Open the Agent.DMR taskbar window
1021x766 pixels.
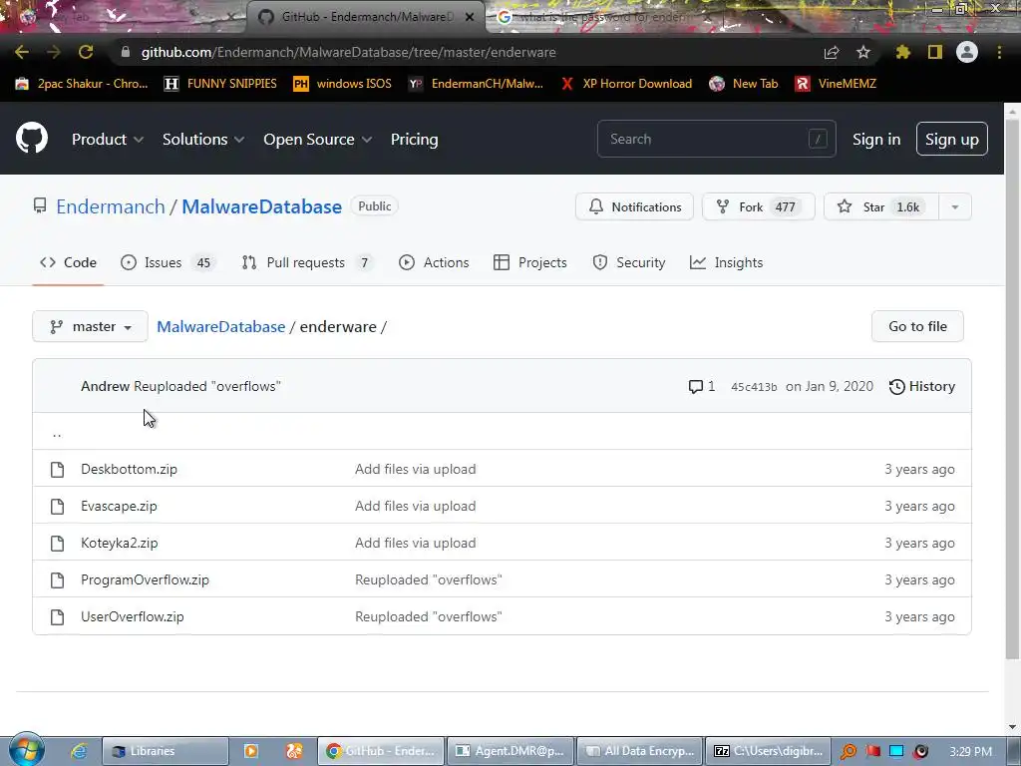[x=511, y=751]
